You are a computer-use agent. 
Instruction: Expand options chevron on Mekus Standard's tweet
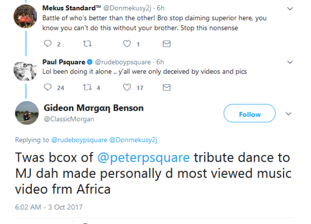[289, 9]
